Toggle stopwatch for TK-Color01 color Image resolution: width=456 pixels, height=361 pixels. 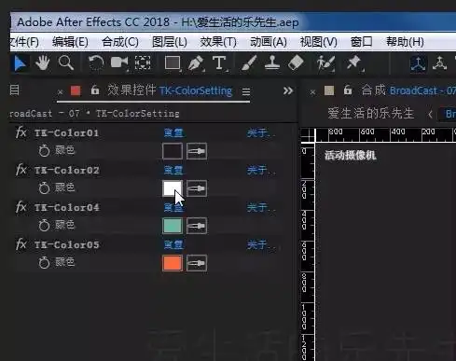(x=44, y=151)
